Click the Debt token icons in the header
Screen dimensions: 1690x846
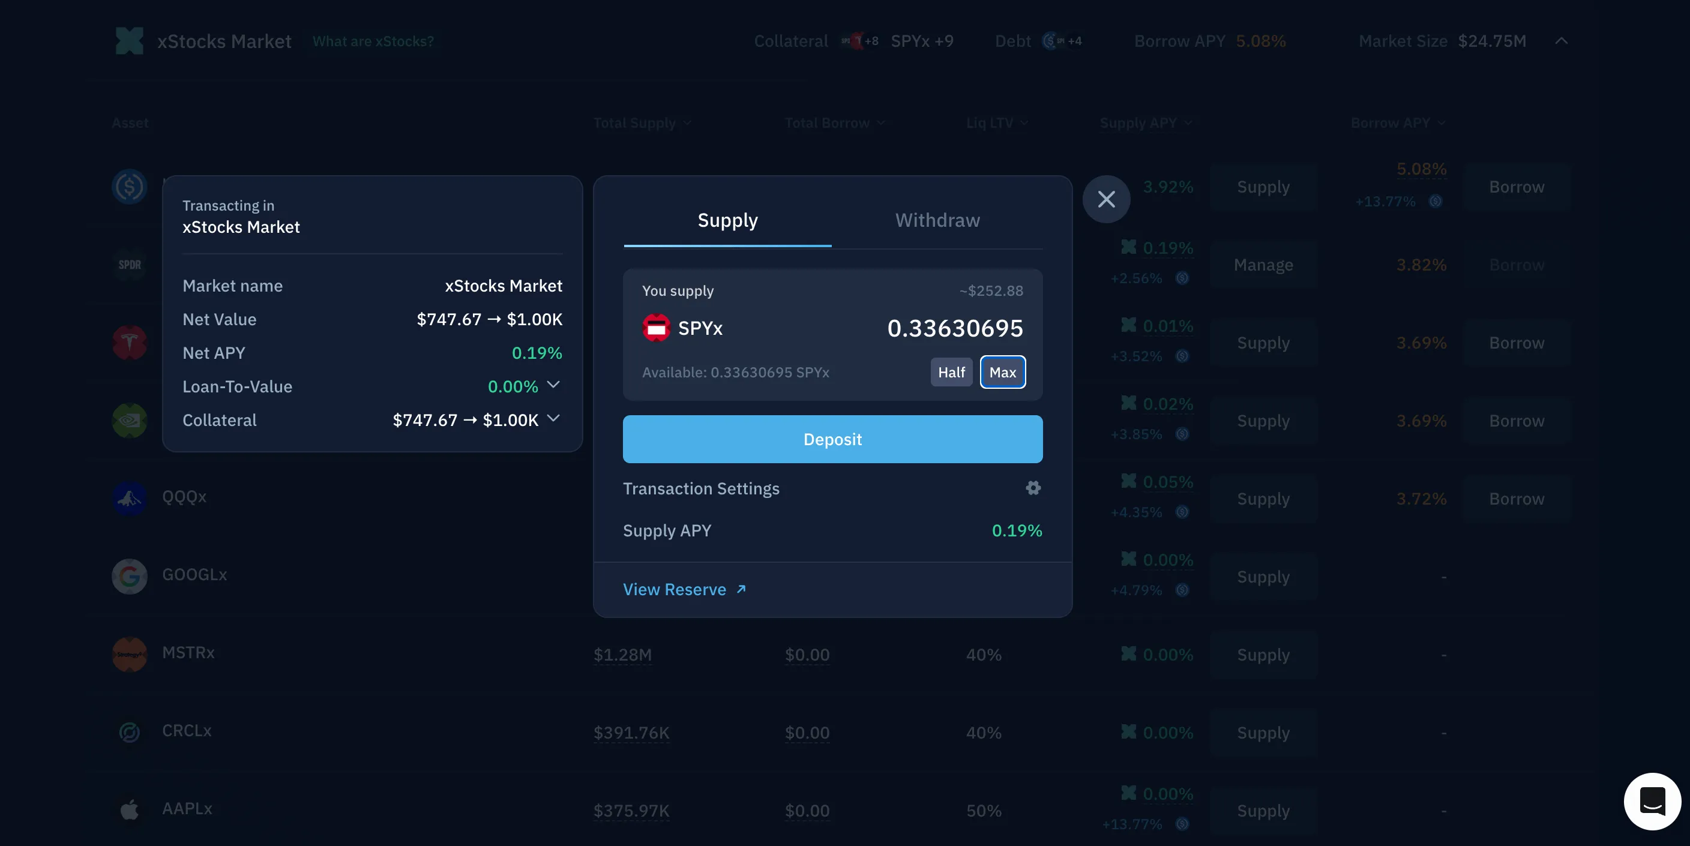coord(1062,41)
